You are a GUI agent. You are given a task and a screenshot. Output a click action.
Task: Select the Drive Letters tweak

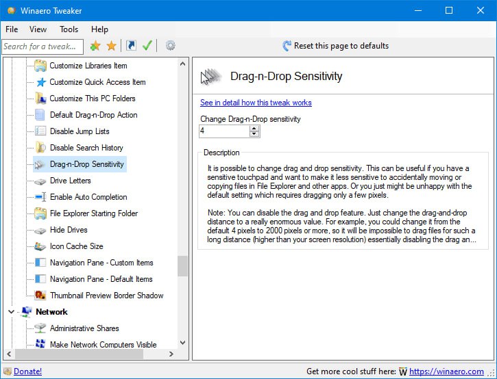tap(70, 181)
